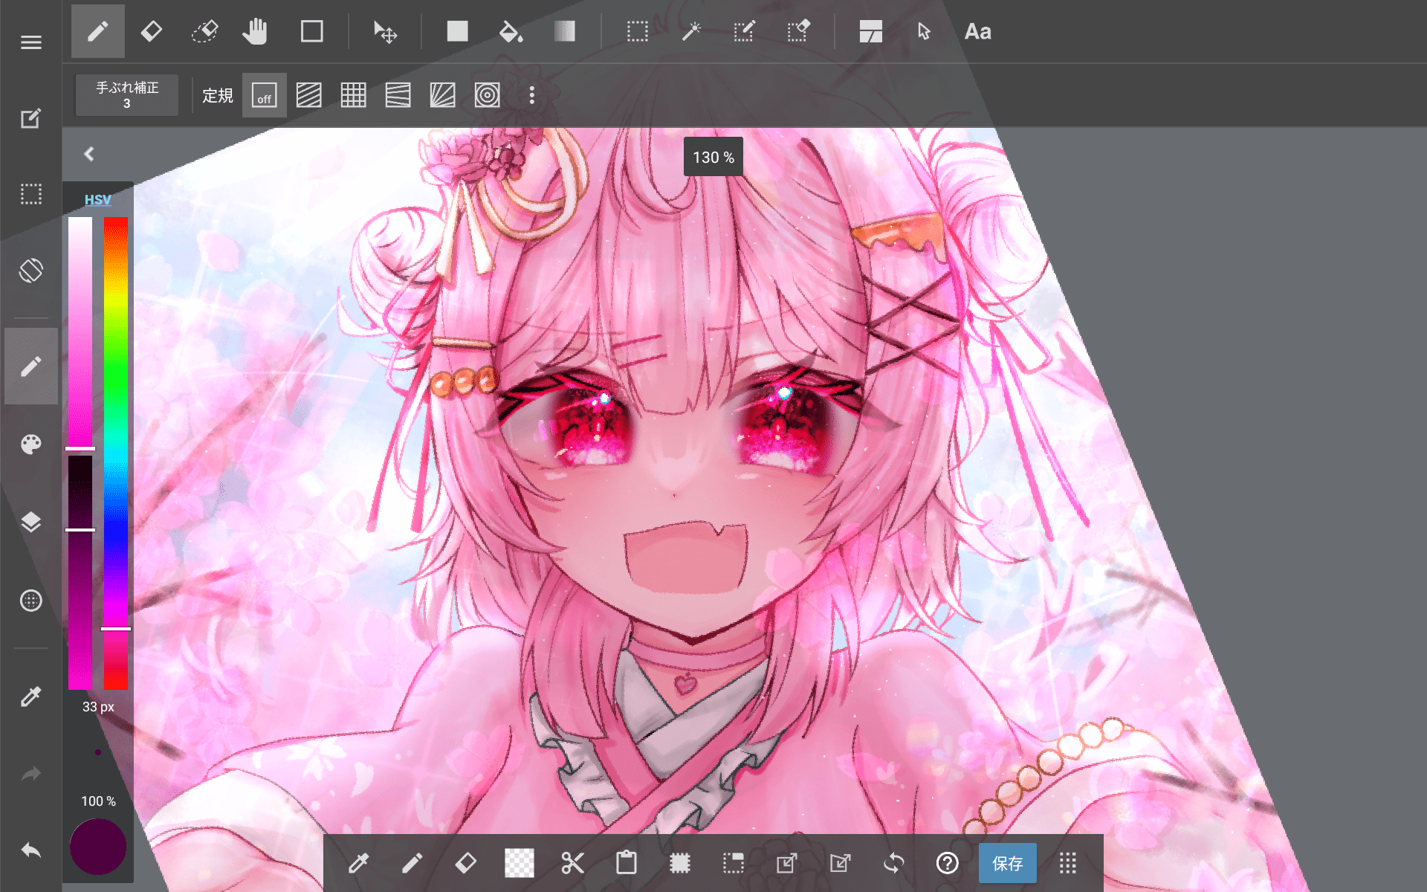
Task: Turn ruler off with off button
Action: [265, 95]
